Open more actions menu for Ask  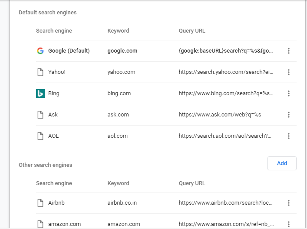click(x=289, y=115)
